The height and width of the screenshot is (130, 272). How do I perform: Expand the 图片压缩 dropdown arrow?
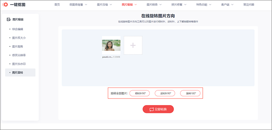[x=111, y=5]
